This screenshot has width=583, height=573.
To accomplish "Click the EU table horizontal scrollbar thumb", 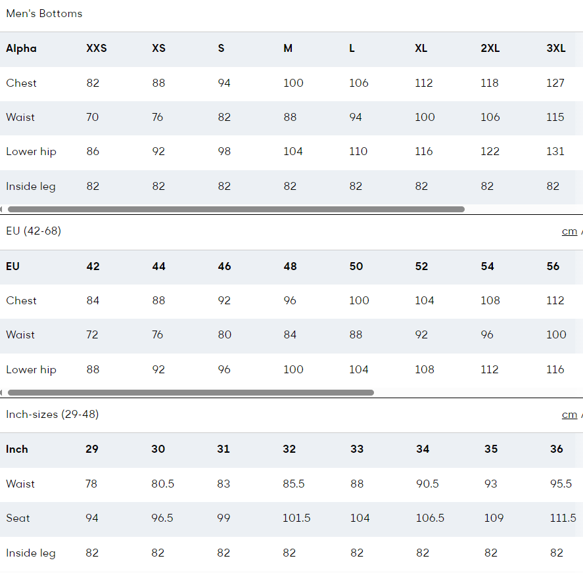I will click(x=191, y=393).
